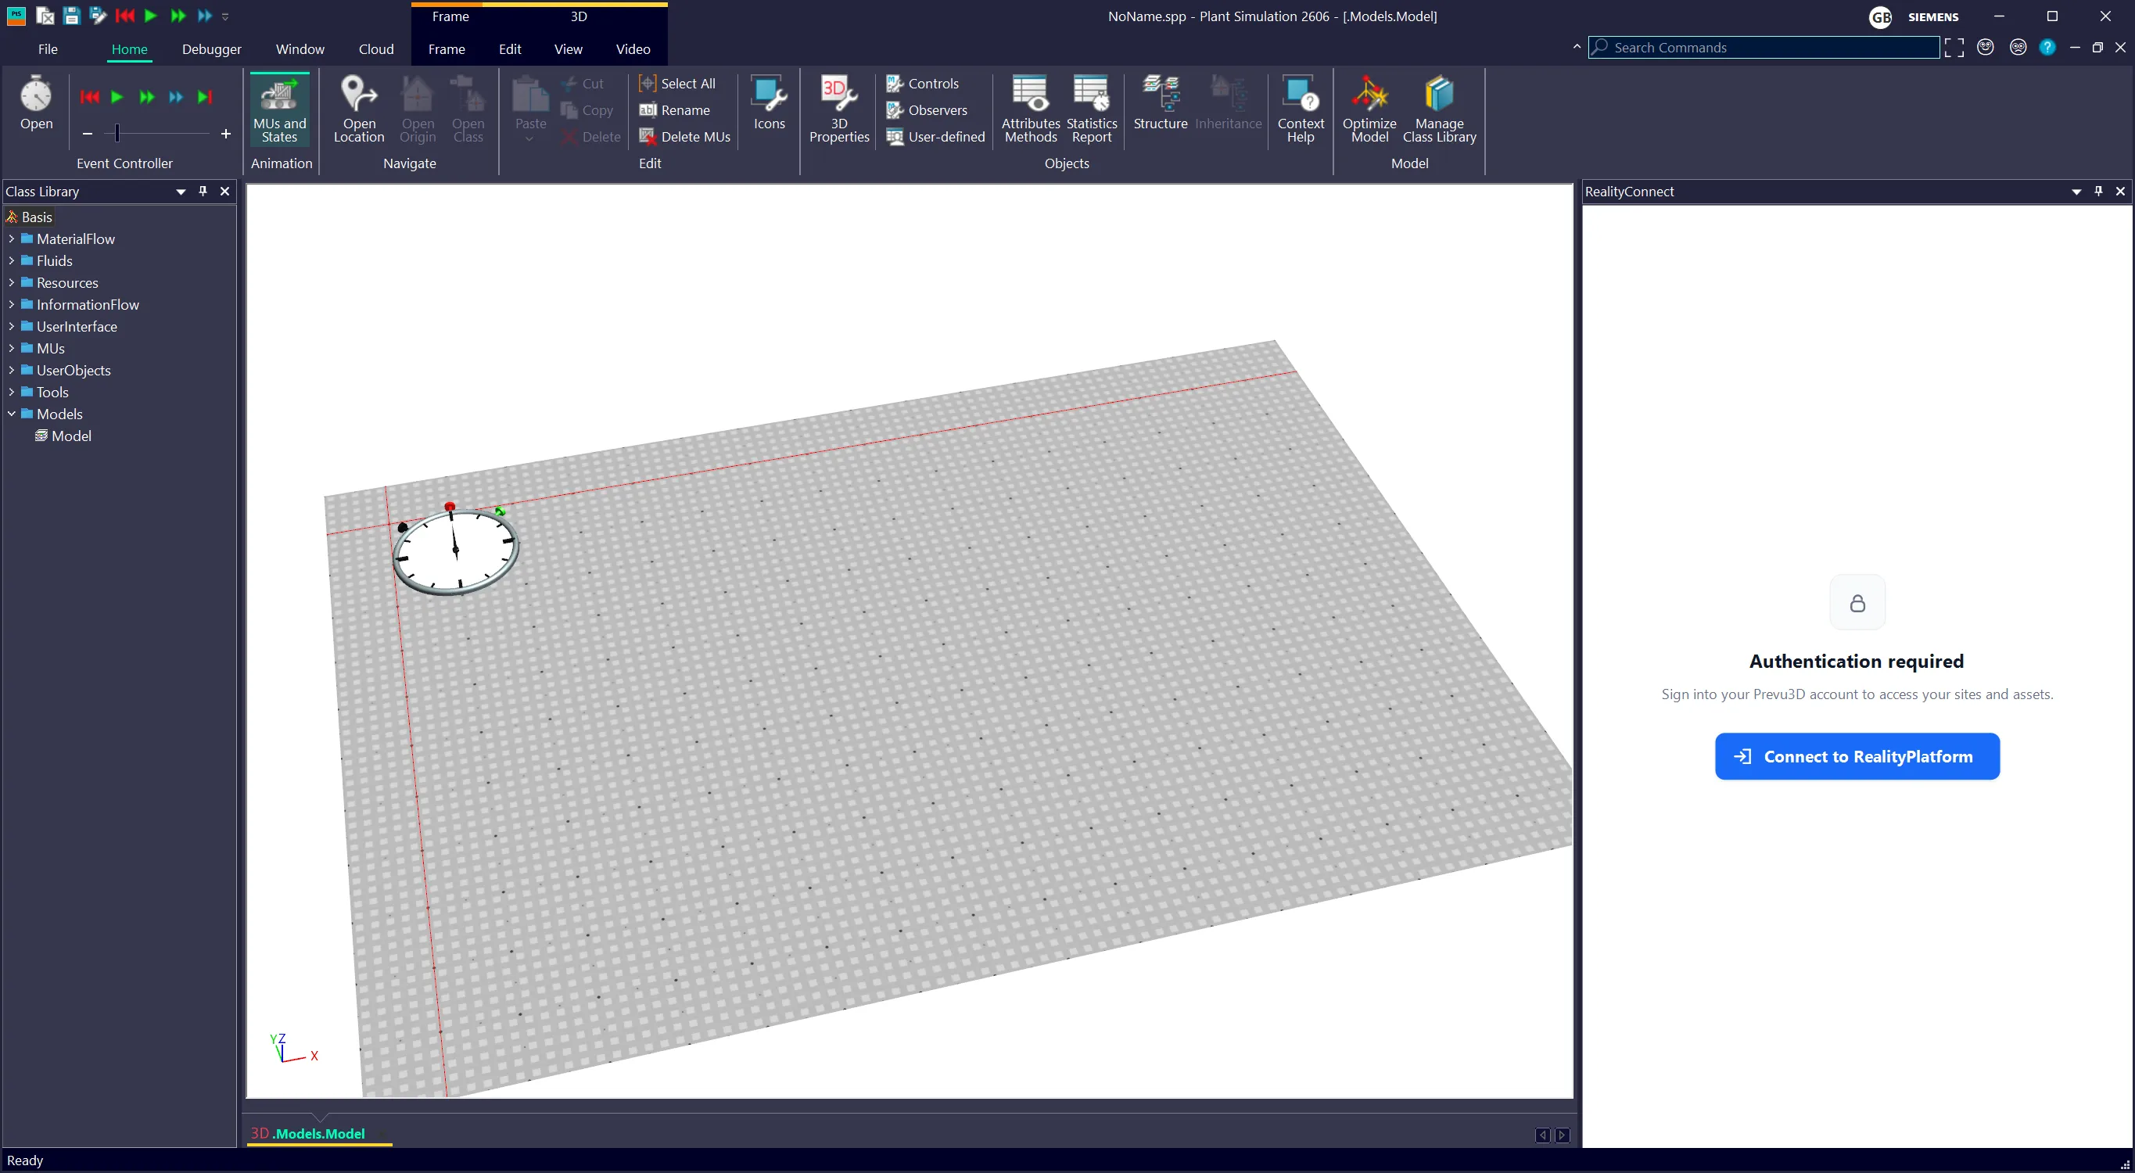
Task: Open the Customize Quick Access Toolbar dropdown
Action: 225,16
